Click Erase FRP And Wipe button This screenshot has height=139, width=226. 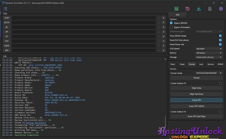tap(196, 116)
